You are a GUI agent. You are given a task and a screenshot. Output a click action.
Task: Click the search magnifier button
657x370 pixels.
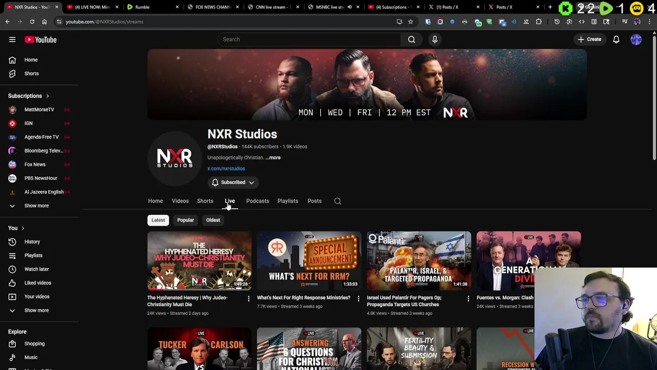(x=412, y=40)
